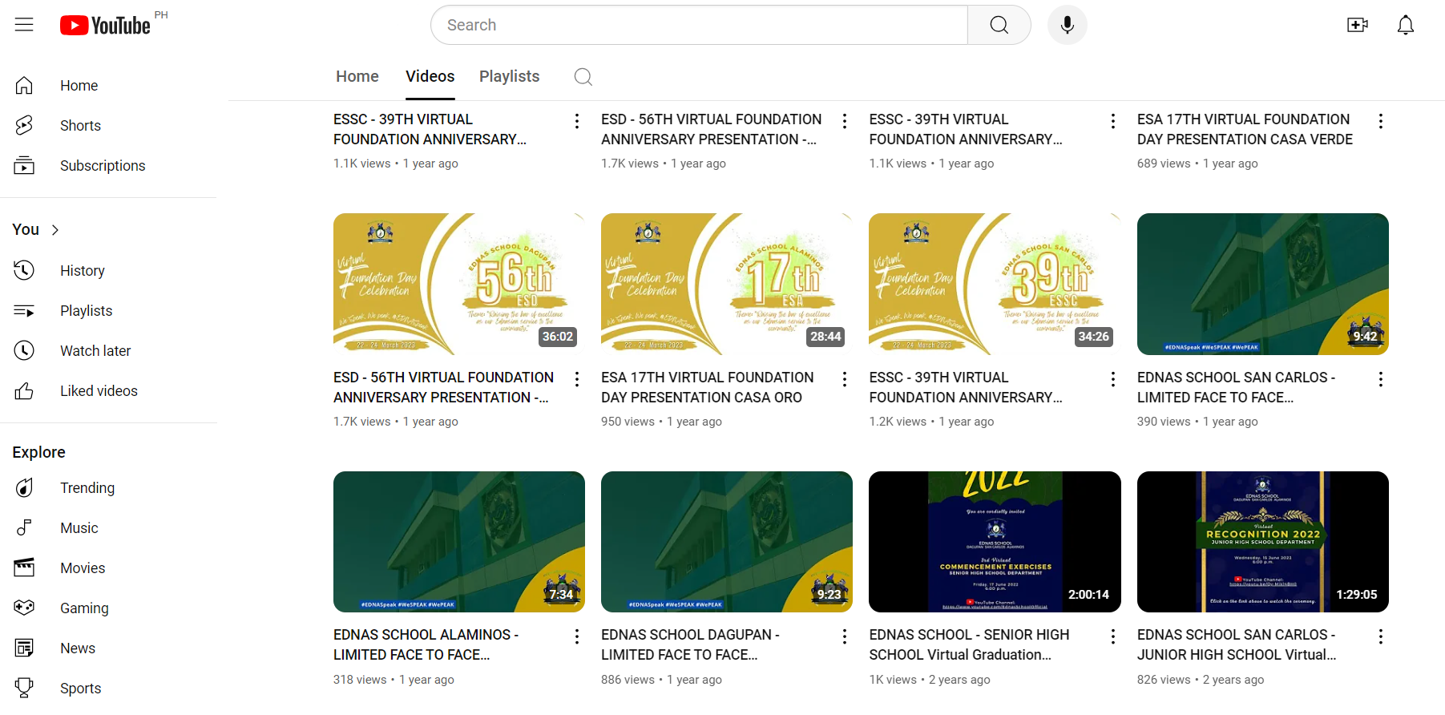Open the ESA 17th Casa Oro video title
1445x715 pixels.
pyautogui.click(x=708, y=387)
